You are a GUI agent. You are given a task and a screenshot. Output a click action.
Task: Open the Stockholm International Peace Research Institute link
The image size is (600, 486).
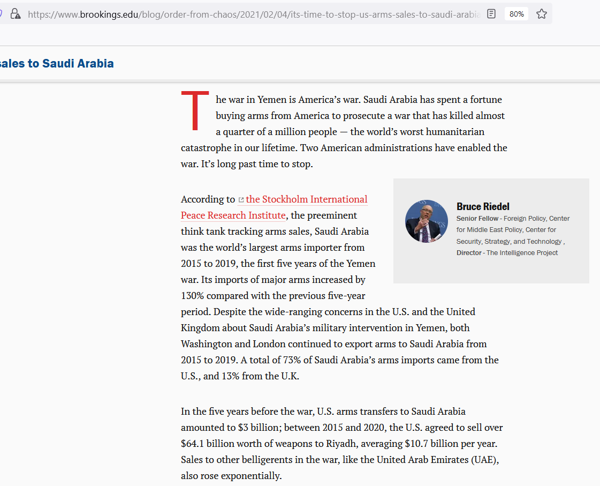pyautogui.click(x=274, y=207)
